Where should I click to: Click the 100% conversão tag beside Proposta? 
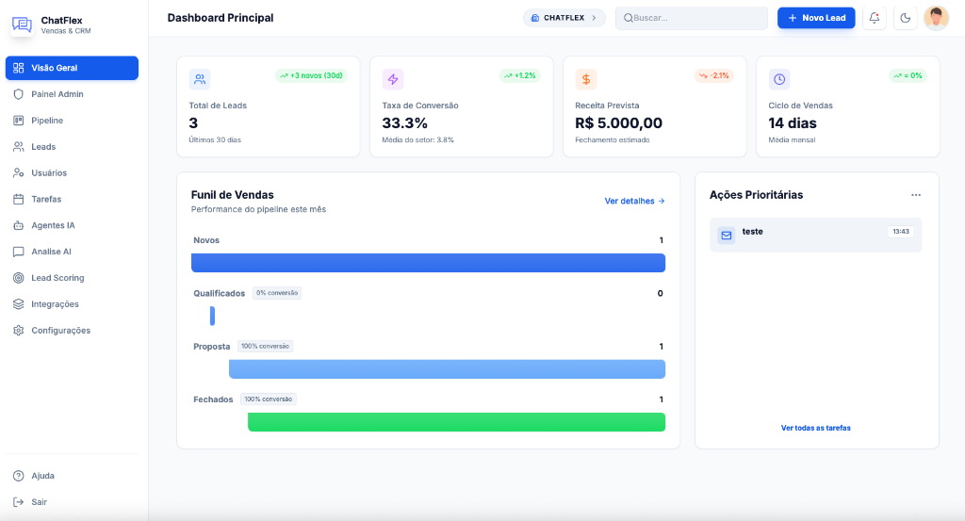tap(265, 347)
